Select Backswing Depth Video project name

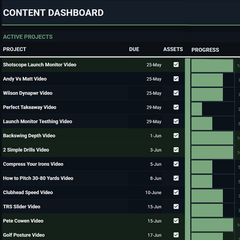[29, 136]
